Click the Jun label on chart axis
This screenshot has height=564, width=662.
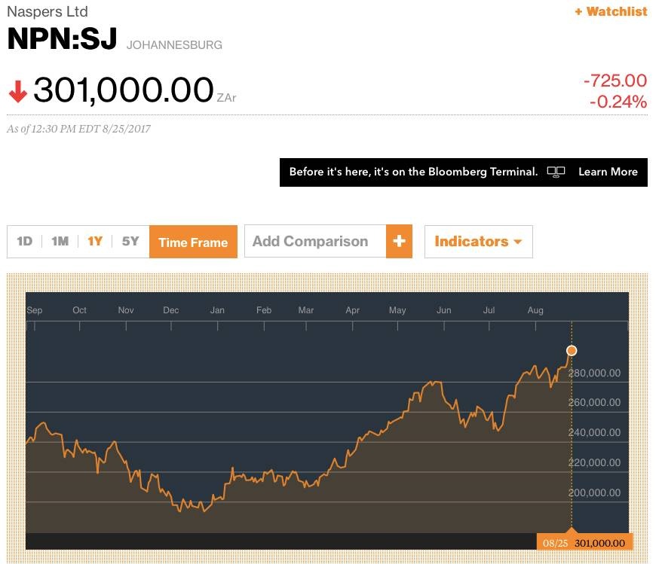coord(444,310)
